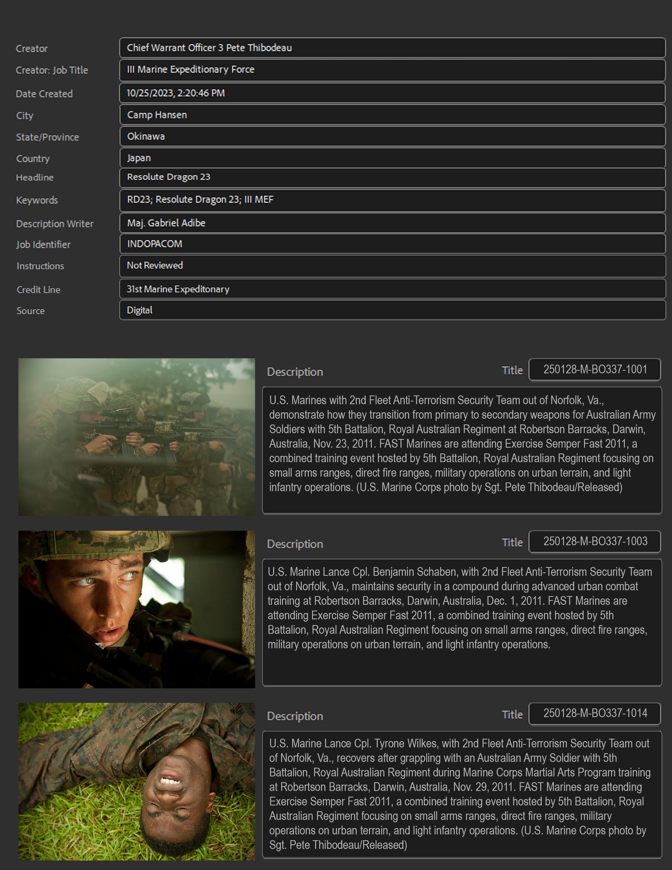The height and width of the screenshot is (870, 672).
Task: Click the Date Created field
Action: click(x=392, y=93)
